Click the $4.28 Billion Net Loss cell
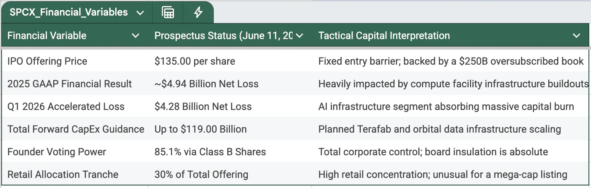This screenshot has width=591, height=188. [230, 106]
